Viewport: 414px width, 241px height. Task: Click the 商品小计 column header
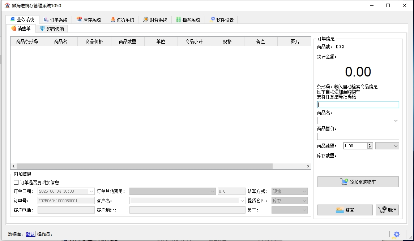[x=194, y=41]
